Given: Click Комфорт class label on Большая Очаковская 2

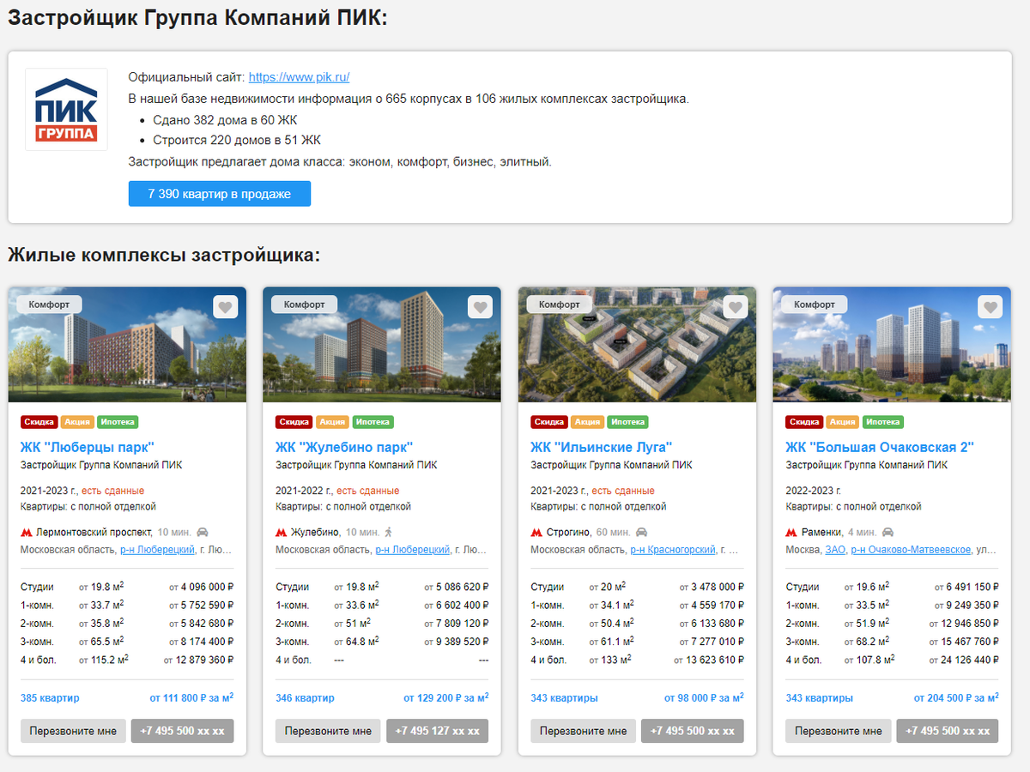Looking at the screenshot, I should pyautogui.click(x=815, y=305).
